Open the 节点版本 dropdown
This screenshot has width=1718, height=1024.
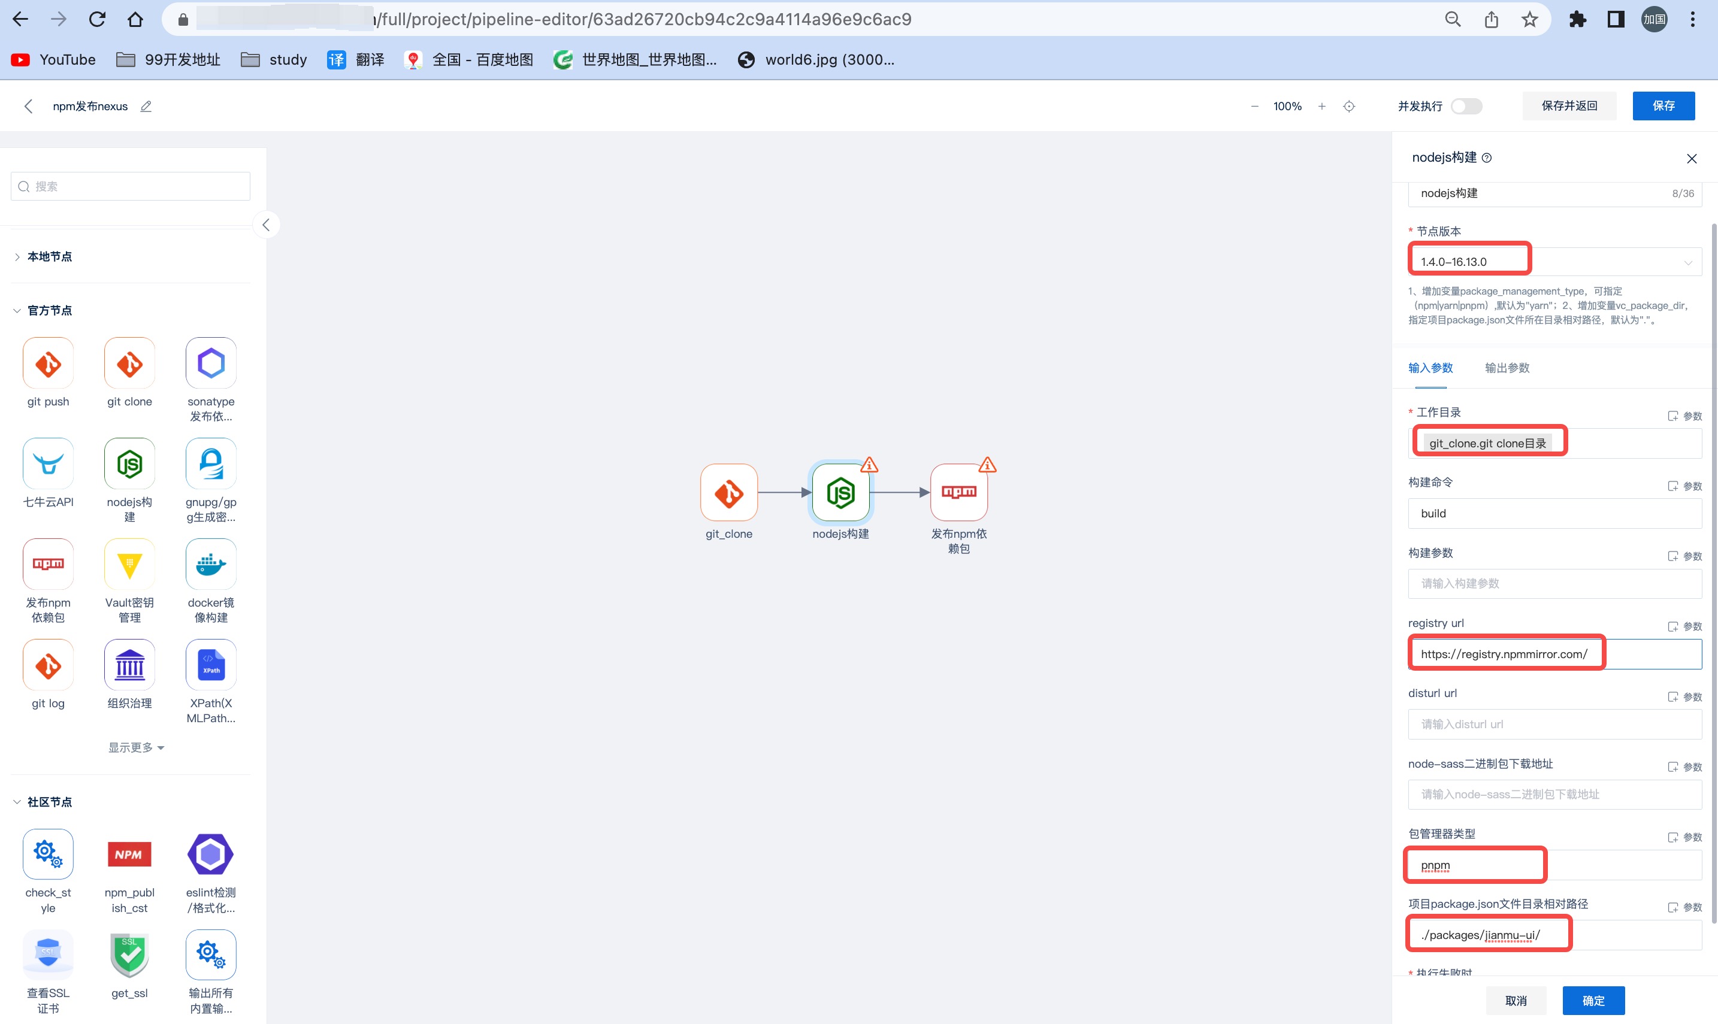(x=1554, y=262)
